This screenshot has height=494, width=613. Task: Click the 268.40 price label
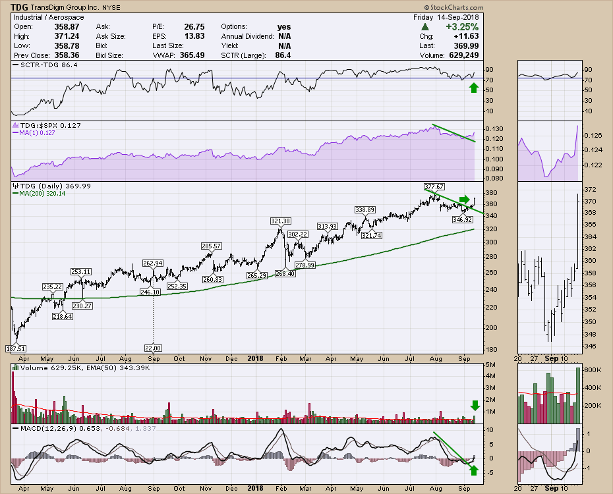pos(285,274)
